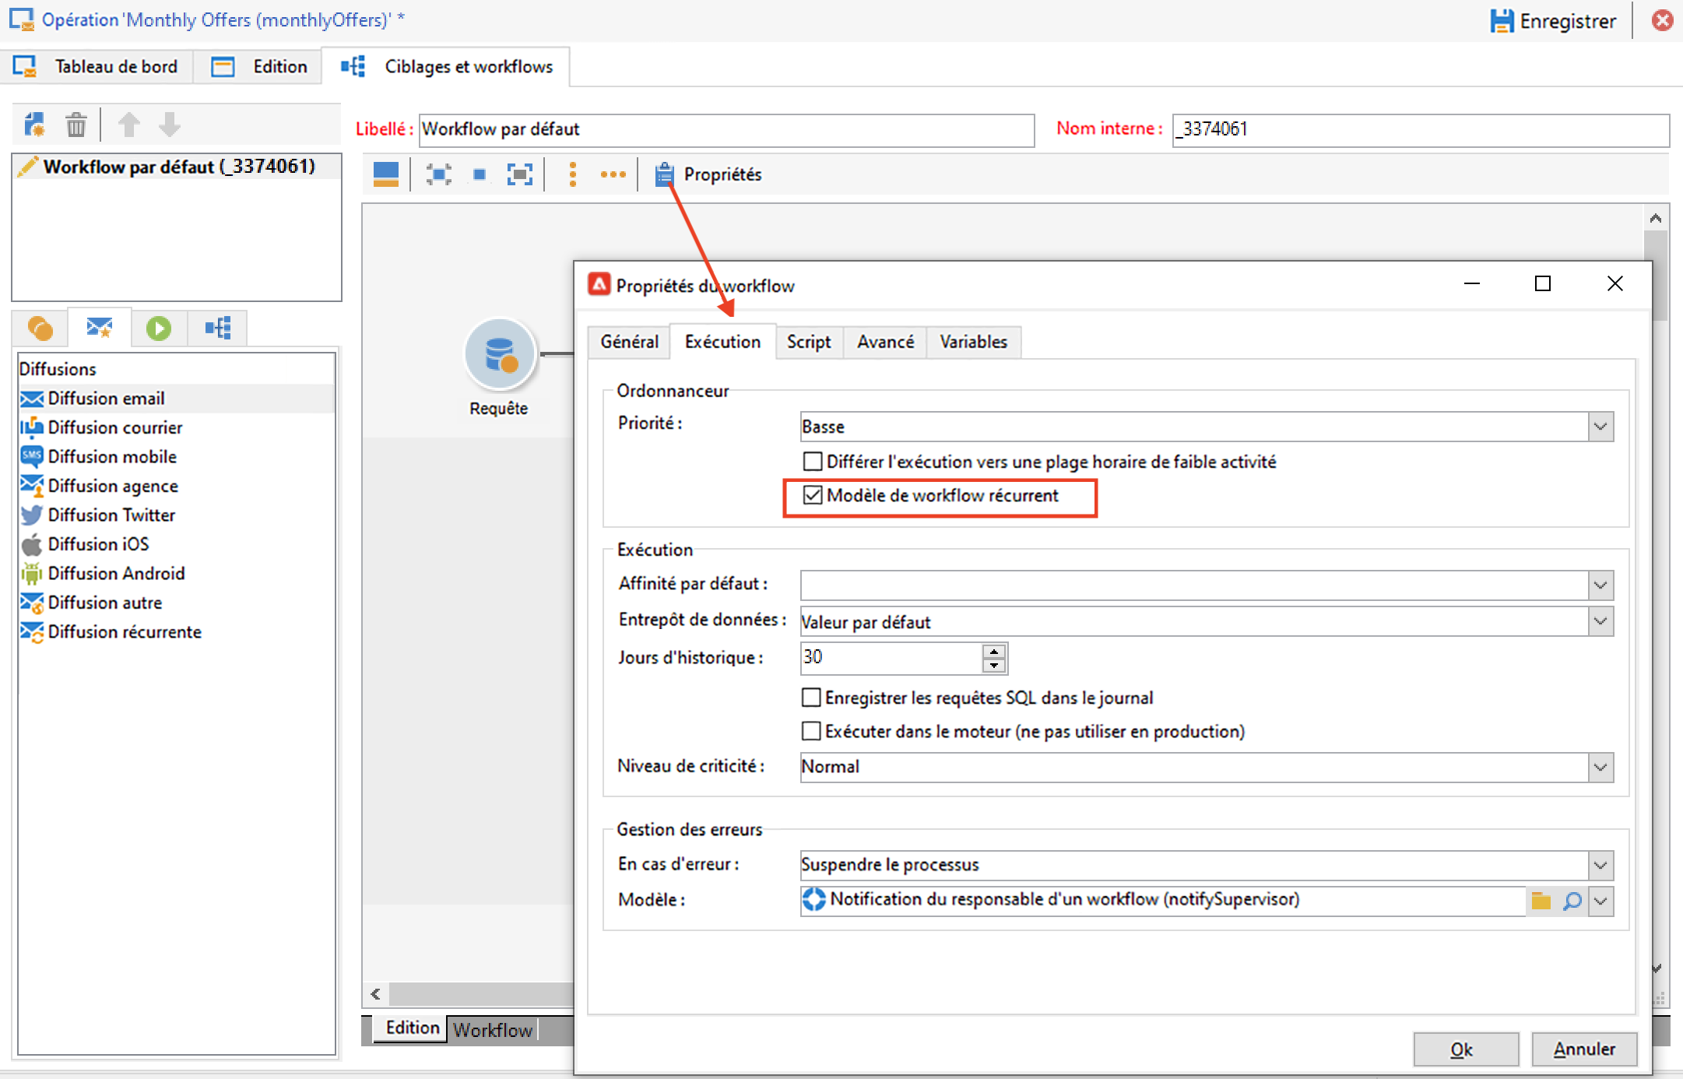
Task: Expand the Priorité dropdown
Action: (1600, 427)
